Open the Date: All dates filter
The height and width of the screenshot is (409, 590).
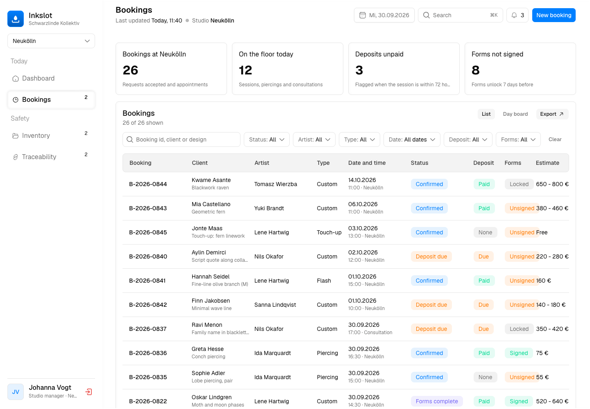coord(412,139)
